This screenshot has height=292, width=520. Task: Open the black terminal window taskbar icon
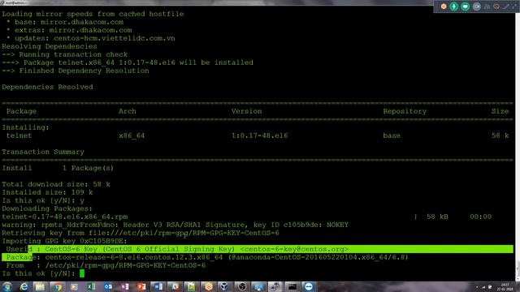(x=292, y=286)
